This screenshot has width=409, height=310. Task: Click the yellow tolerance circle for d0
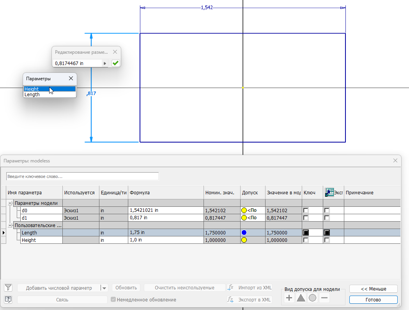tap(244, 210)
